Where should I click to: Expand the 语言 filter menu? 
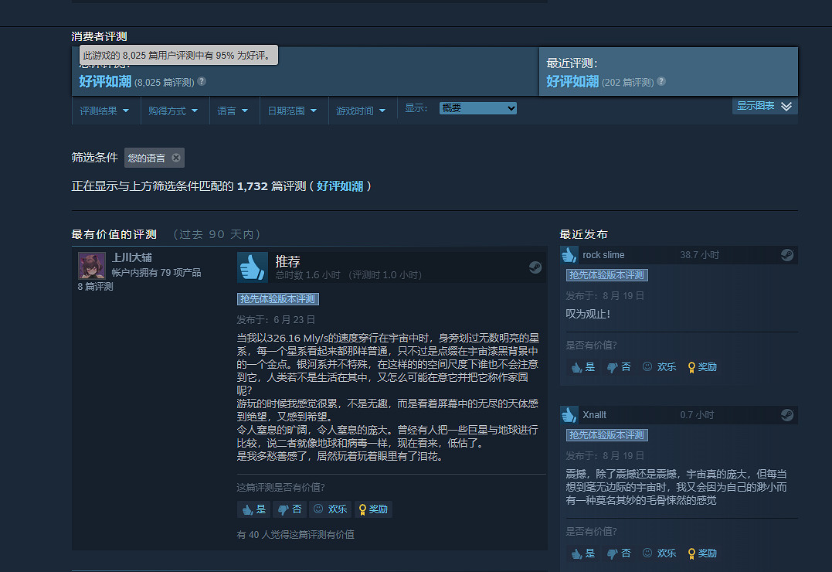pos(233,111)
